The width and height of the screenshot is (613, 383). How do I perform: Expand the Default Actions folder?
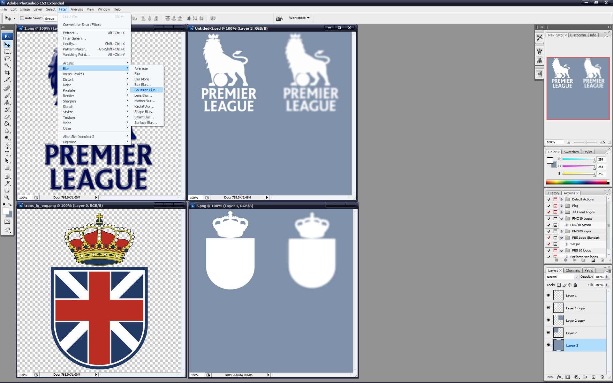coord(562,199)
